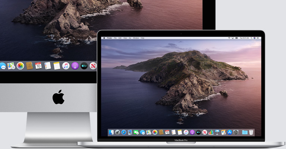The width and height of the screenshot is (286, 149).
Task: Open Photos in the MacBook dock
Action: (x=155, y=132)
